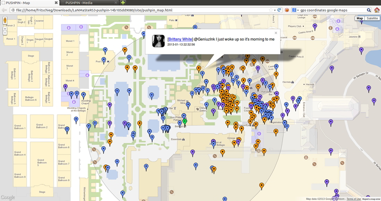The height and width of the screenshot is (201, 381).
Task: Click the Google logo on the map
Action: [7, 197]
